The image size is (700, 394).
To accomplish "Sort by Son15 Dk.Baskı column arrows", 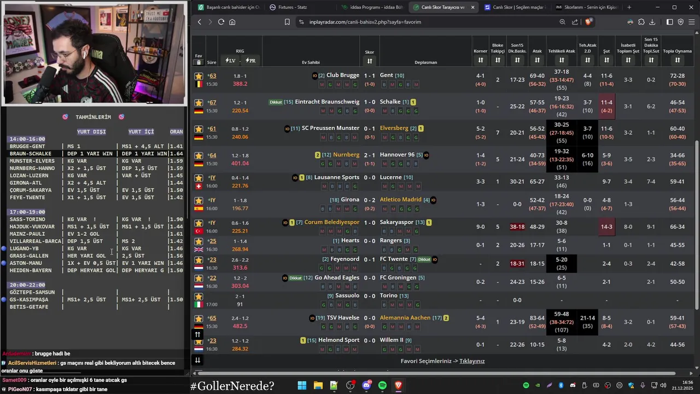I will tap(517, 60).
